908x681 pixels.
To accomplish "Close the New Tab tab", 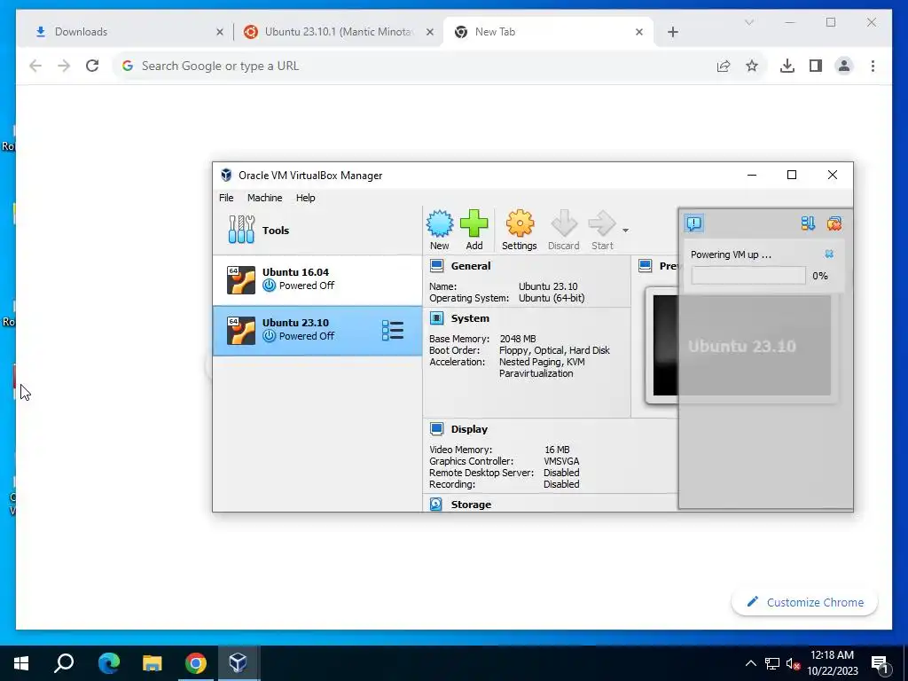I will click(x=639, y=33).
